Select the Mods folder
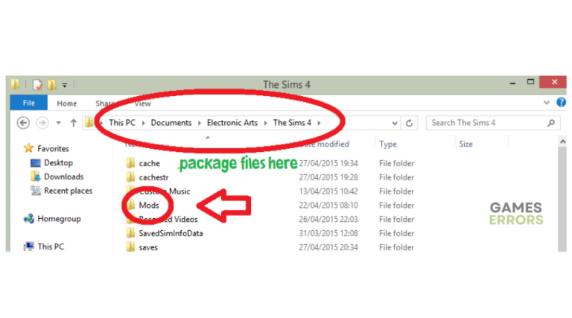 [x=149, y=206]
